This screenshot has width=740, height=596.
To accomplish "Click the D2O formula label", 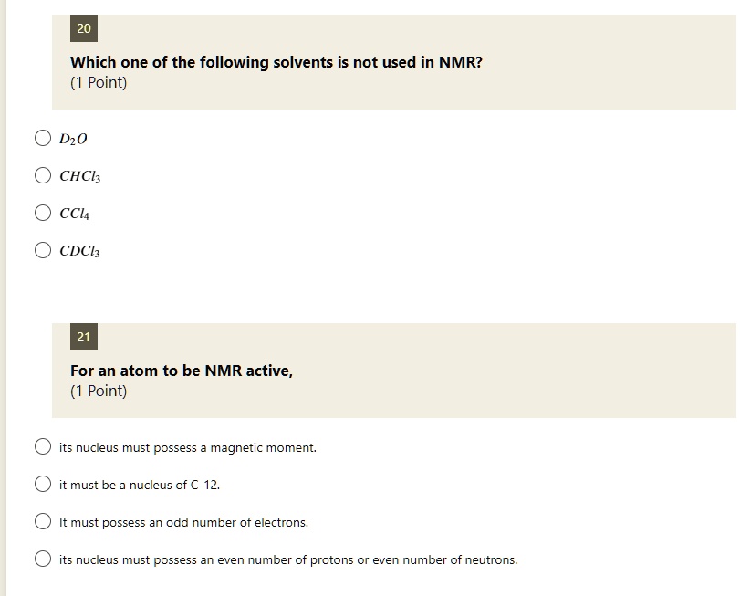I will (73, 139).
